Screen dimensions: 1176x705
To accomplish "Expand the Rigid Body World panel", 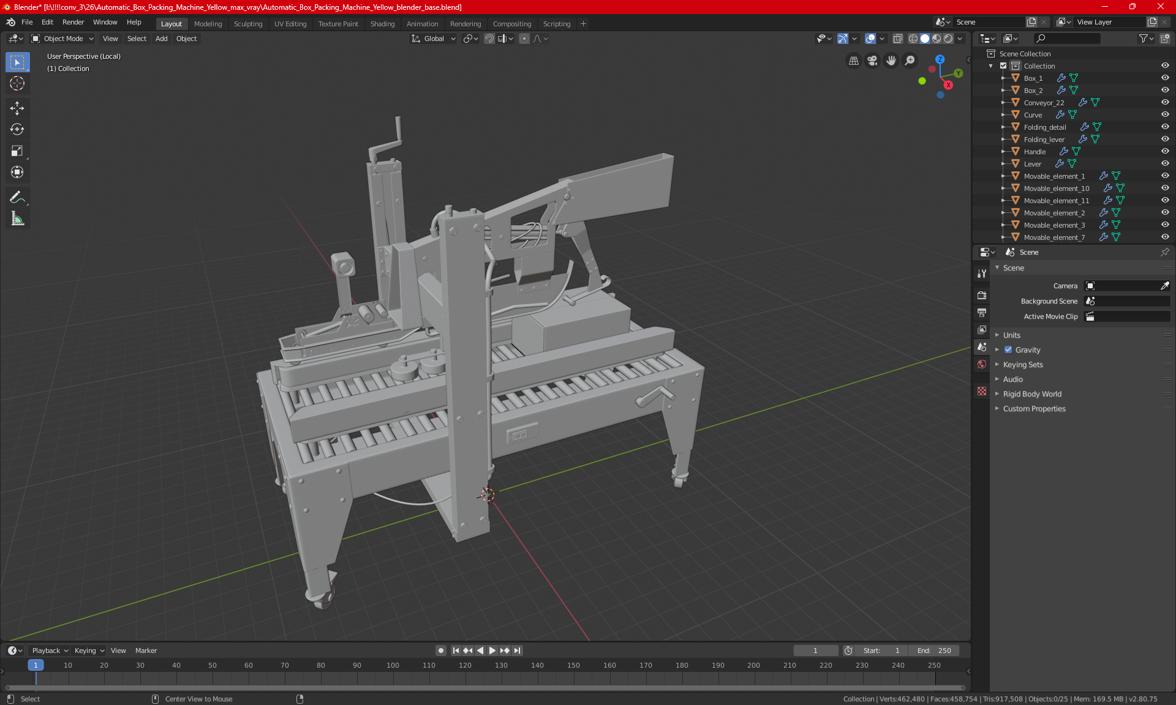I will pos(1032,394).
